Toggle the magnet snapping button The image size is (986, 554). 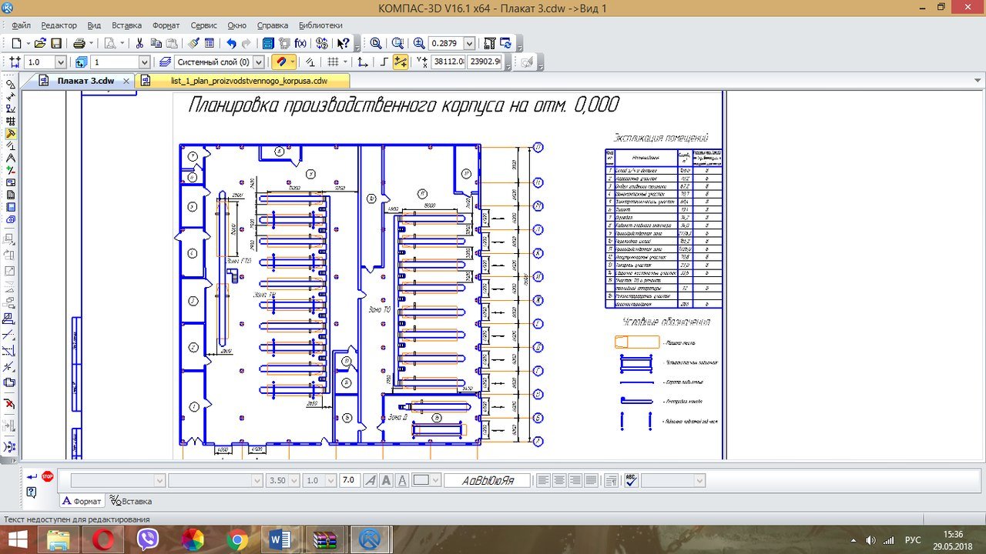[x=282, y=62]
